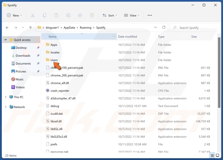The height and width of the screenshot is (160, 223).
Task: Click the Share icon in toolbar
Action: click(x=80, y=15)
